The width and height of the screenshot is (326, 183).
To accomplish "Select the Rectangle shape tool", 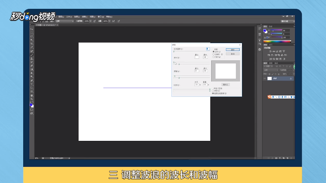I will pyautogui.click(x=32, y=92).
